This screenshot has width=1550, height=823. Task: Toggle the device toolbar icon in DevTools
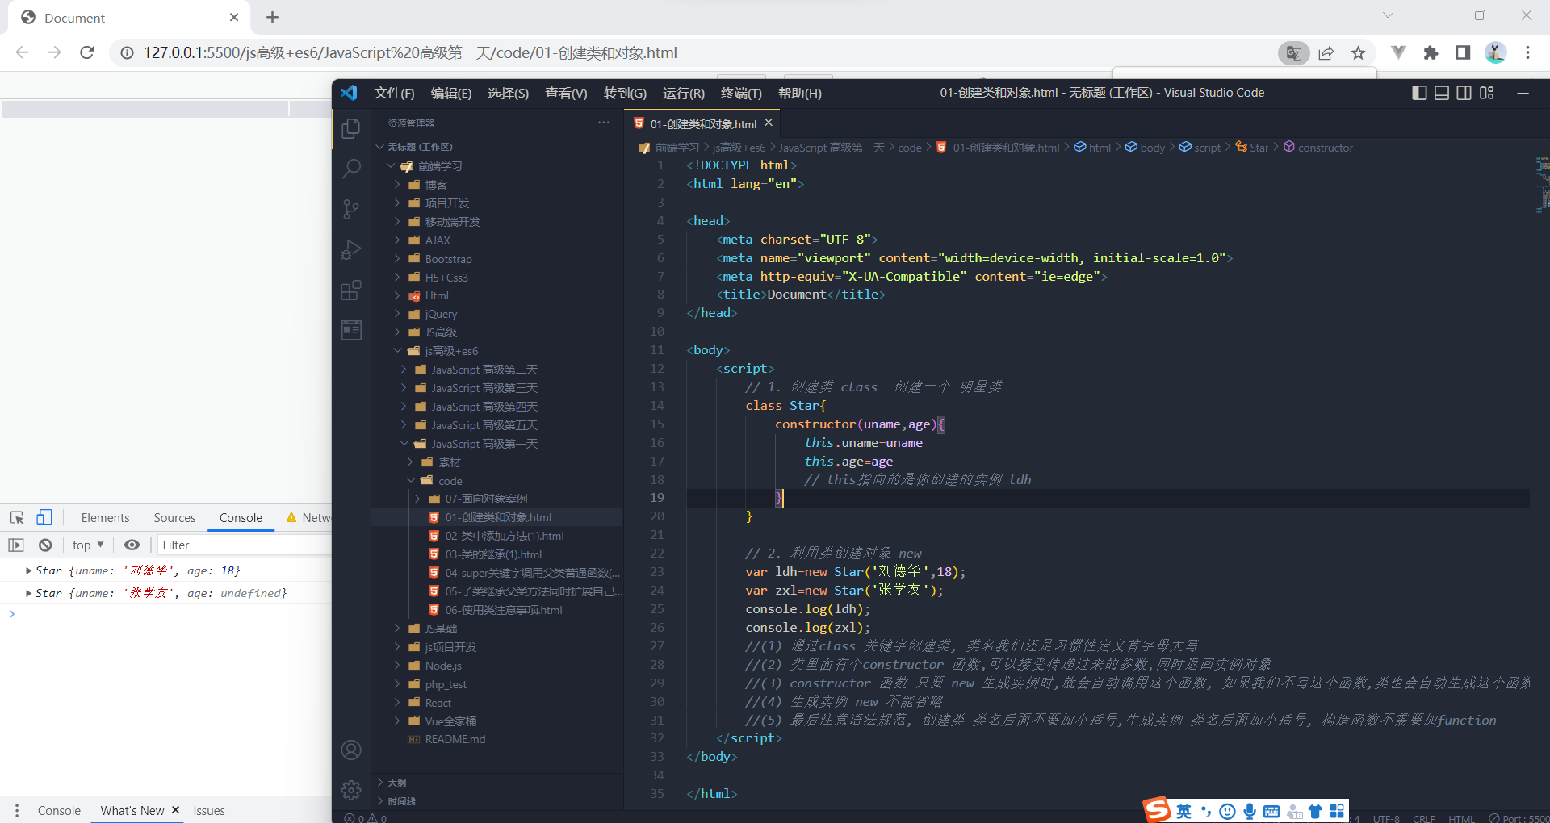(x=44, y=517)
